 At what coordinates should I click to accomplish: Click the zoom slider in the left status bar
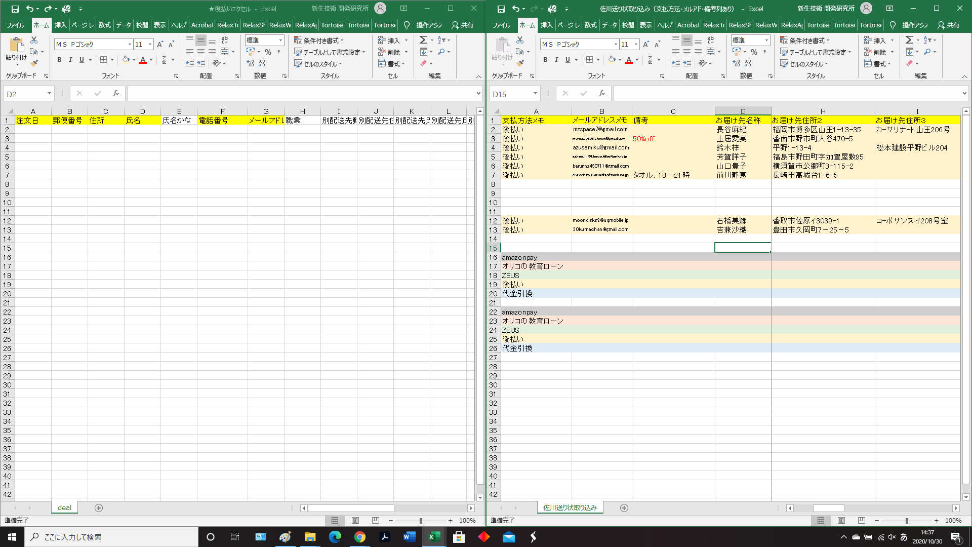pos(421,520)
